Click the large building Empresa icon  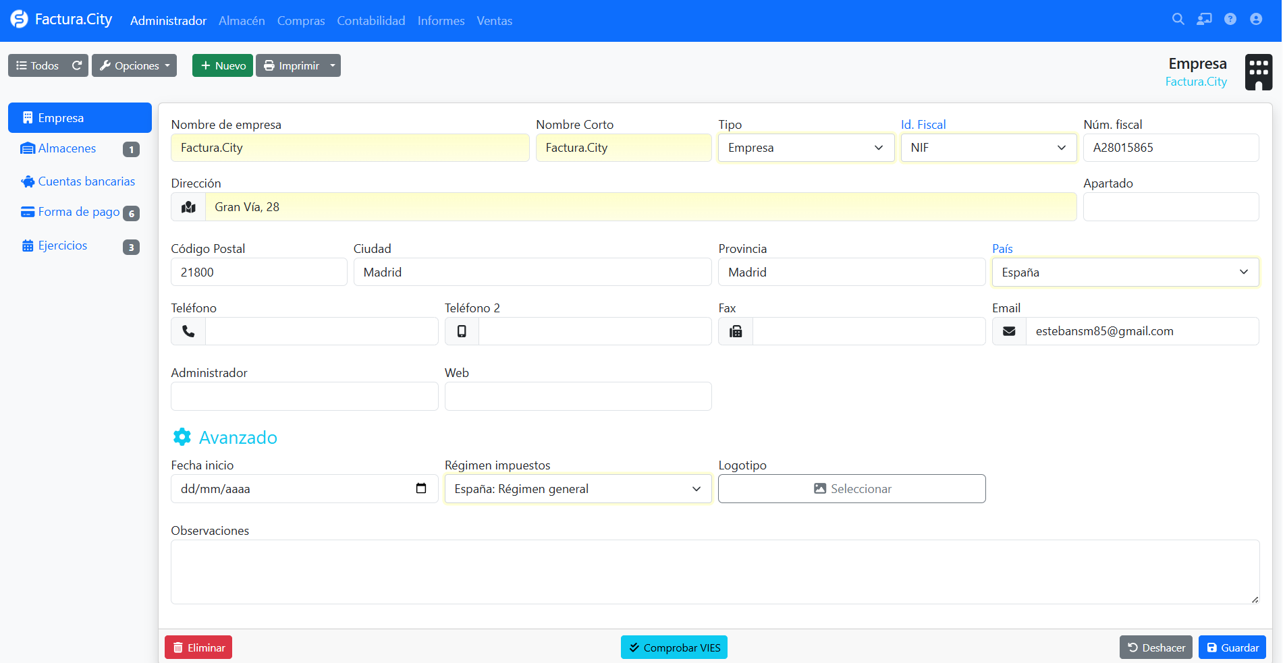[1259, 72]
